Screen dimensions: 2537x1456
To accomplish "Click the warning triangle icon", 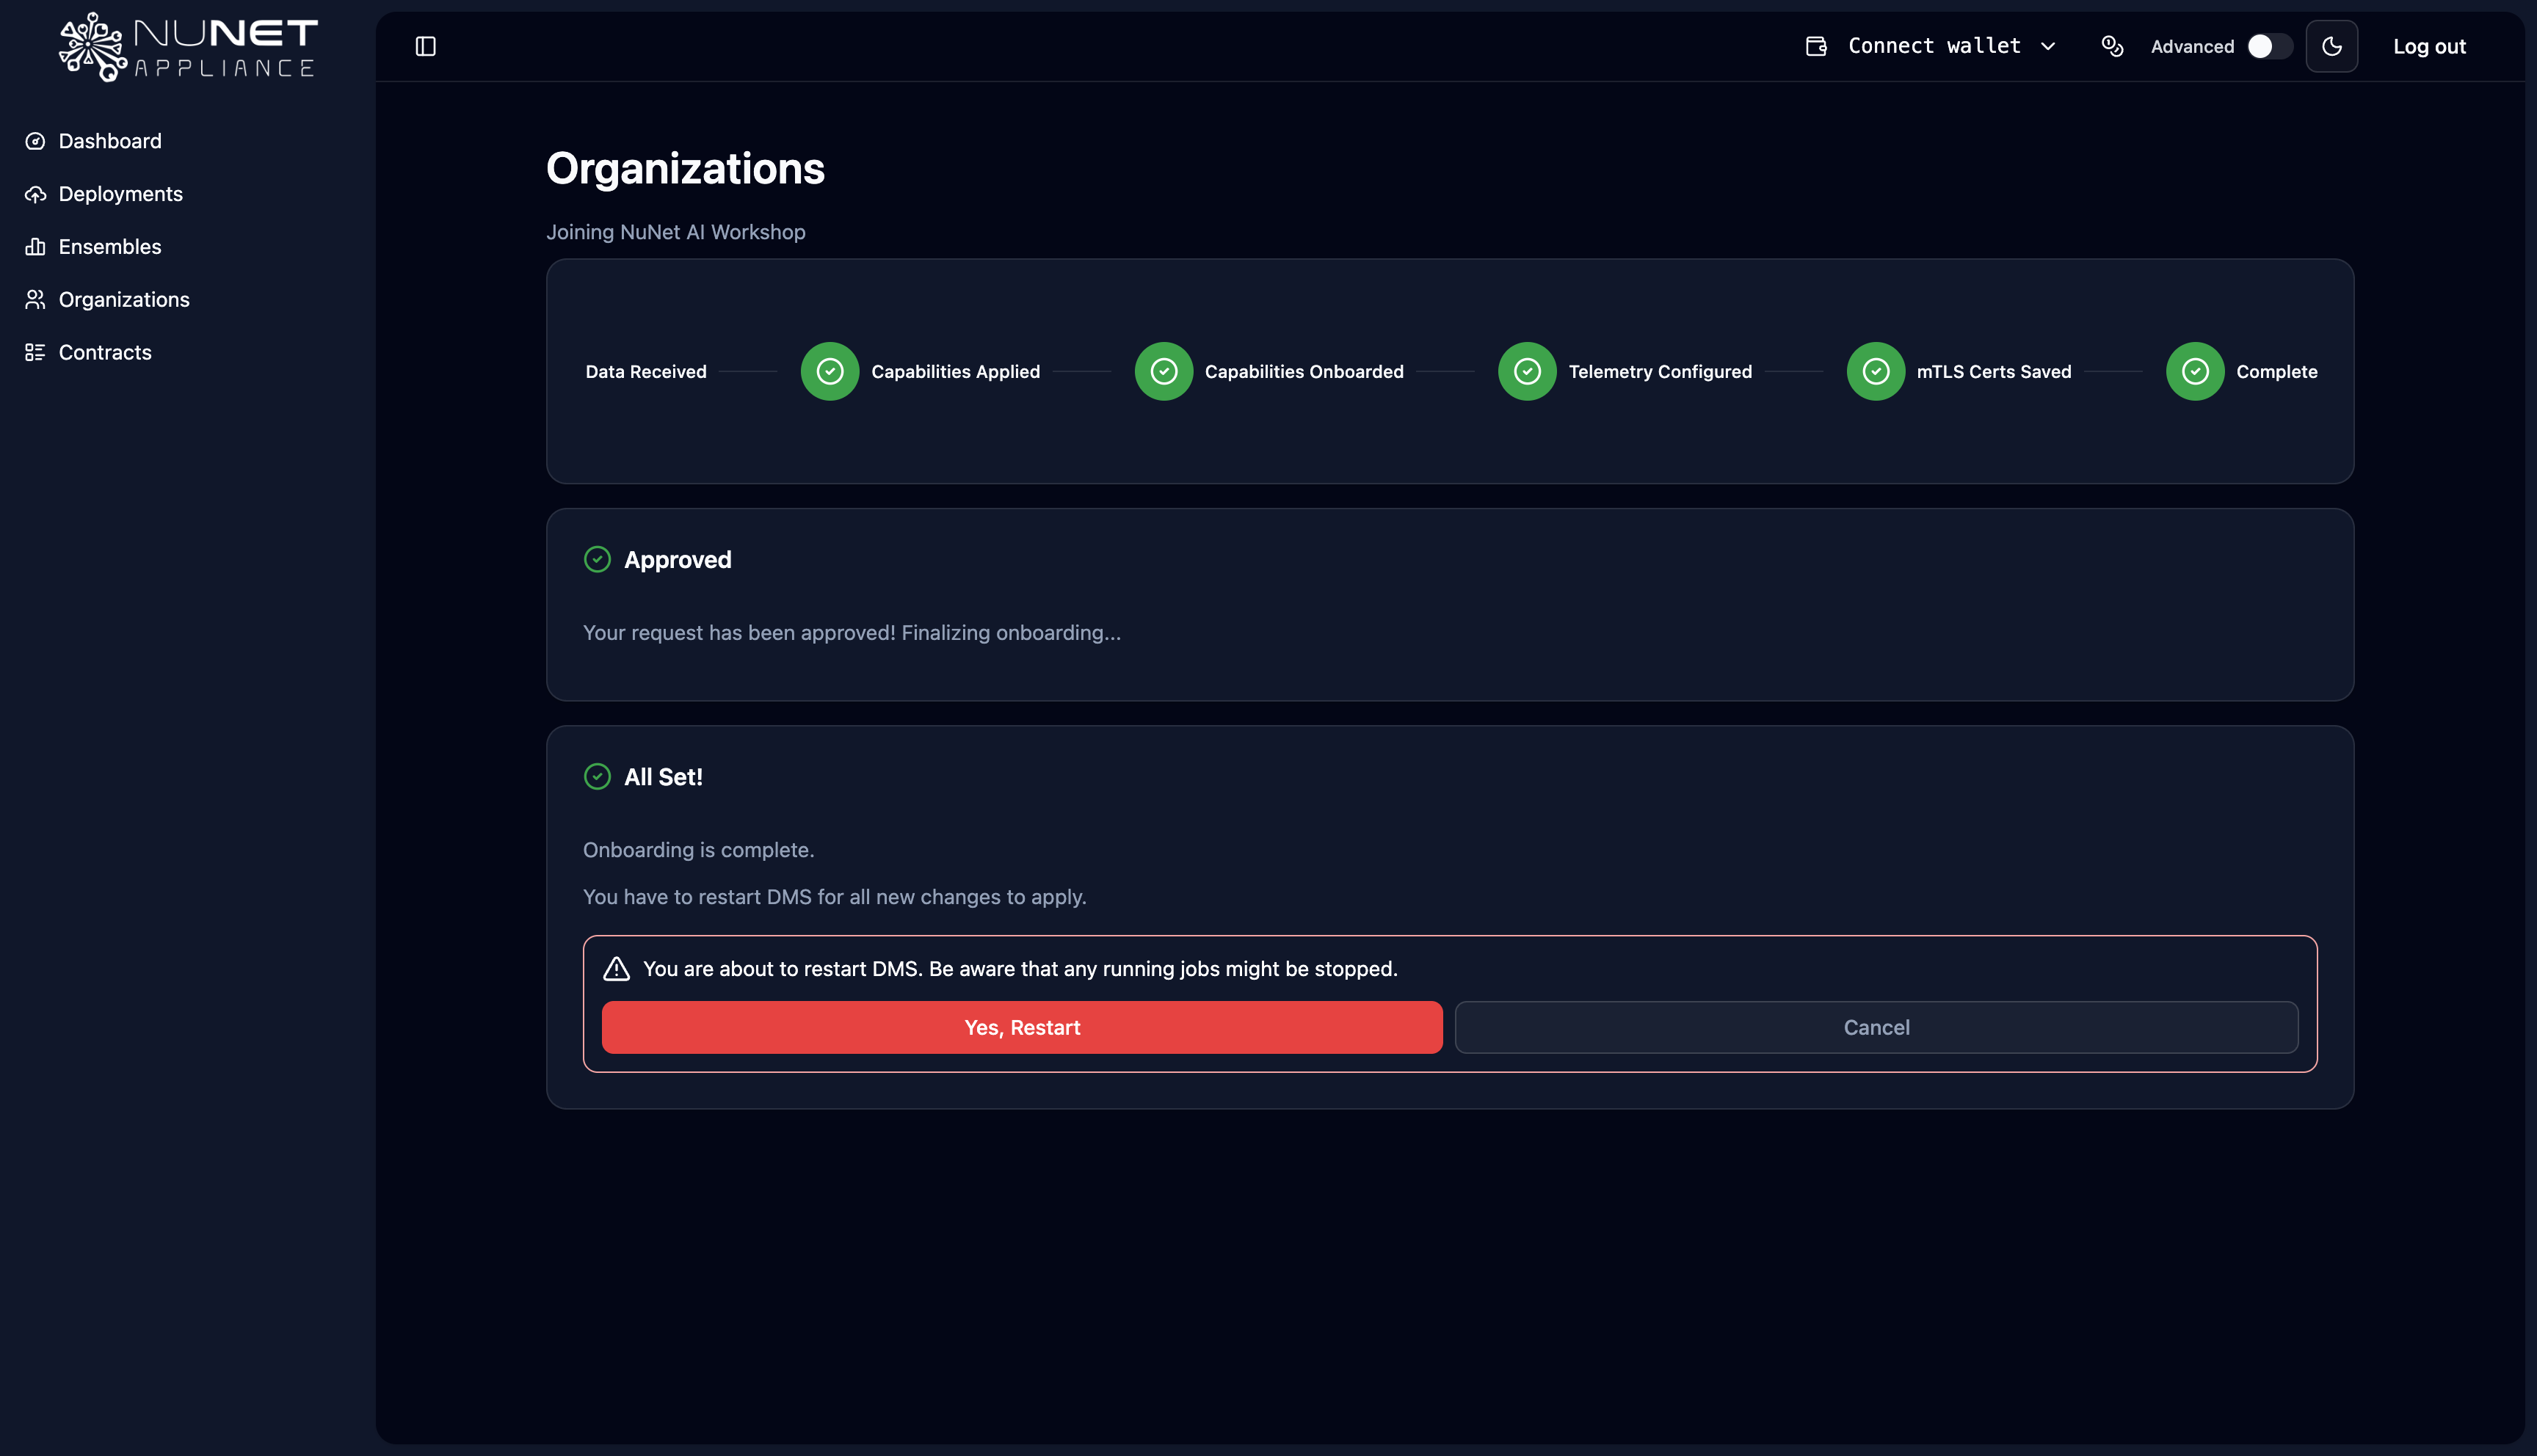I will [x=616, y=968].
